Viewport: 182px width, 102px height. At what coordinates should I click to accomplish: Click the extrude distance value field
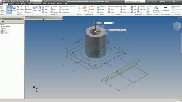click(x=106, y=23)
